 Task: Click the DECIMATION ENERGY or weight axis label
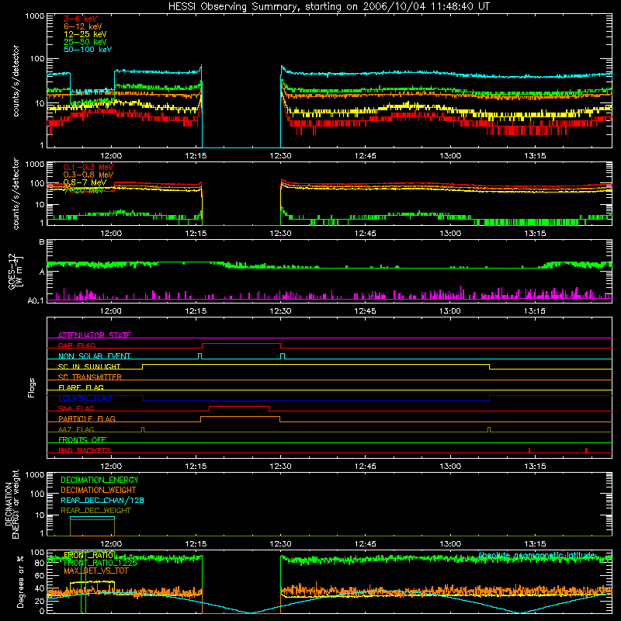pyautogui.click(x=12, y=504)
